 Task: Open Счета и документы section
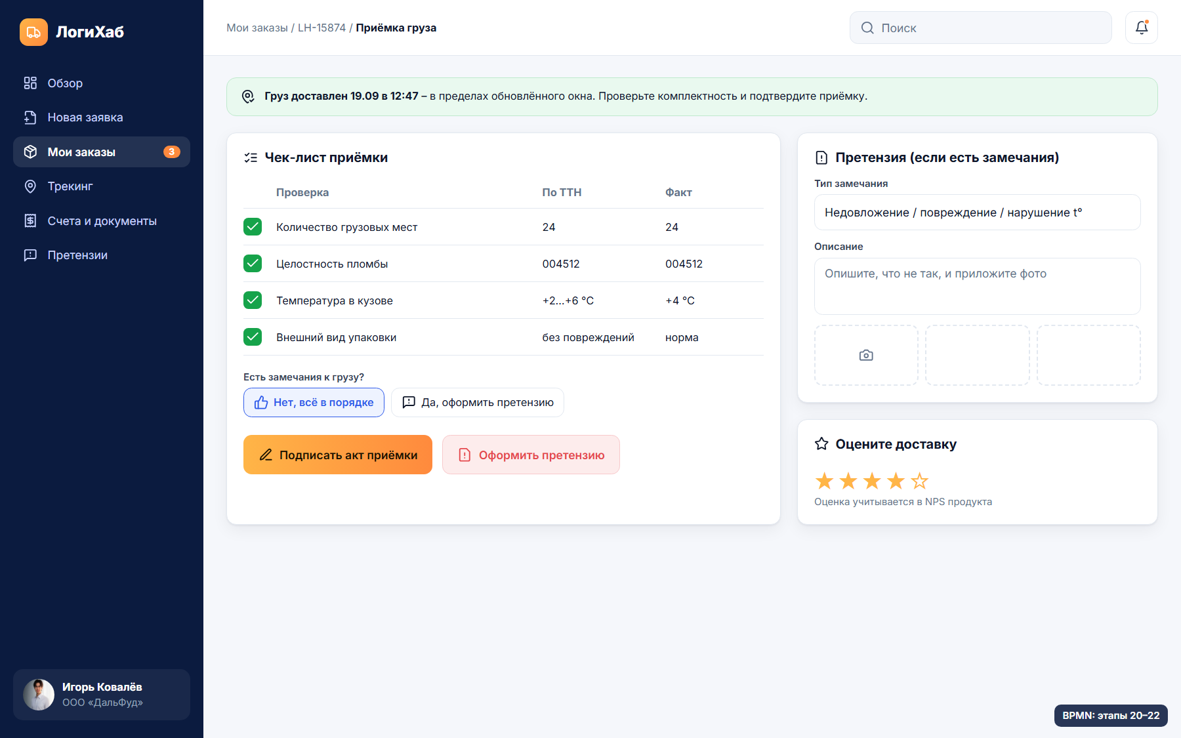coord(102,221)
